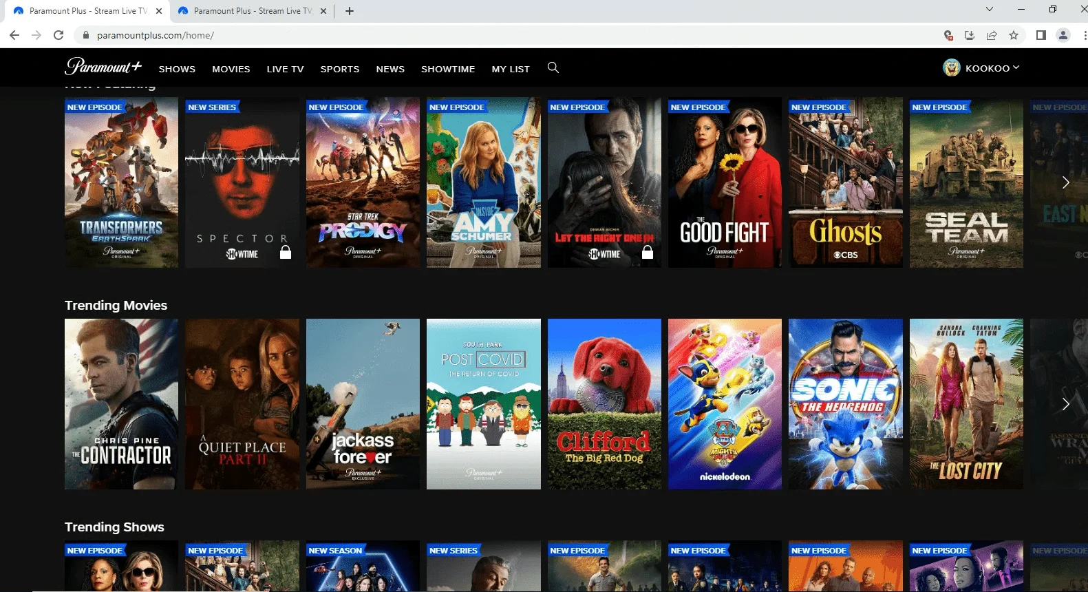Click the lock icon on Spector poster

(286, 252)
